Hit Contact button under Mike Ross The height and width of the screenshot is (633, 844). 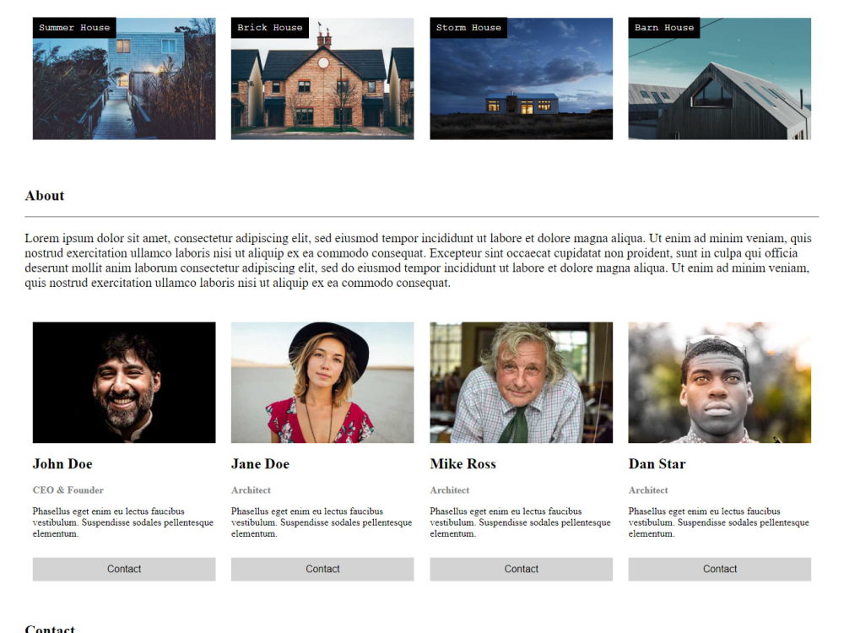(521, 569)
